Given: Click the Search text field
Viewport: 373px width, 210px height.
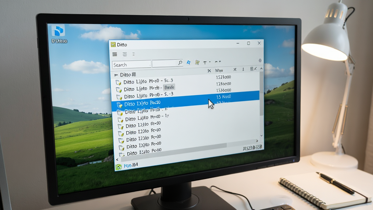Looking at the screenshot, I should [131, 65].
